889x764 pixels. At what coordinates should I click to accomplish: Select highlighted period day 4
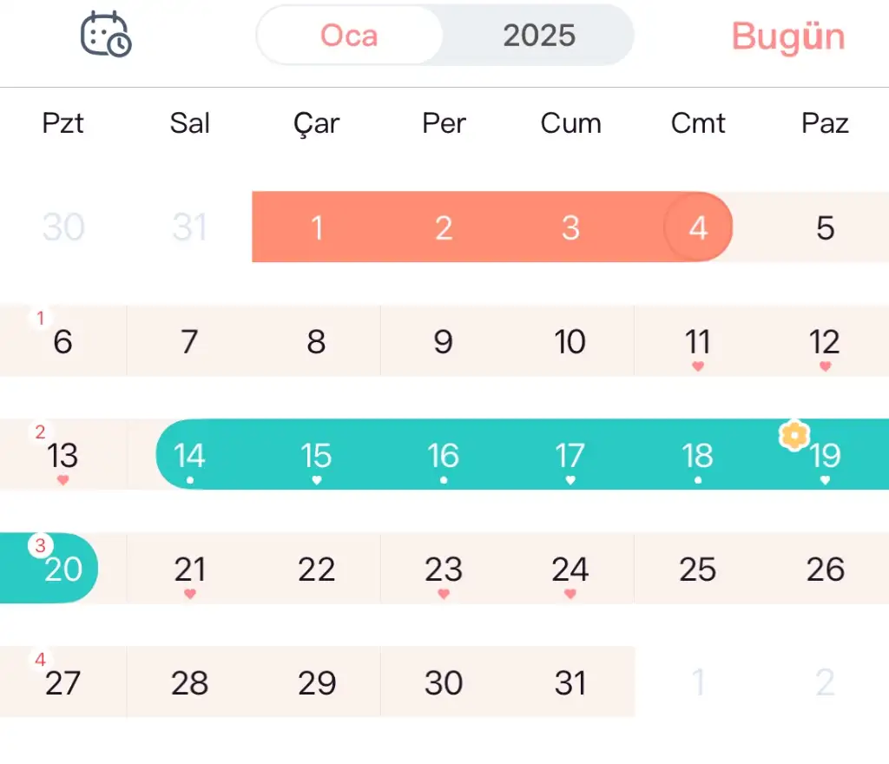(698, 227)
